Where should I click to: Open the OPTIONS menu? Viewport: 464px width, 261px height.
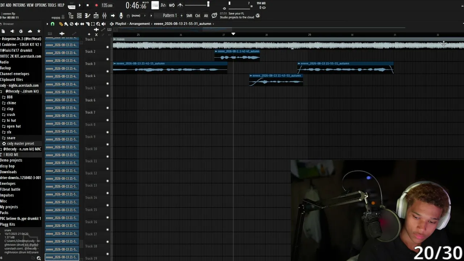pos(41,5)
